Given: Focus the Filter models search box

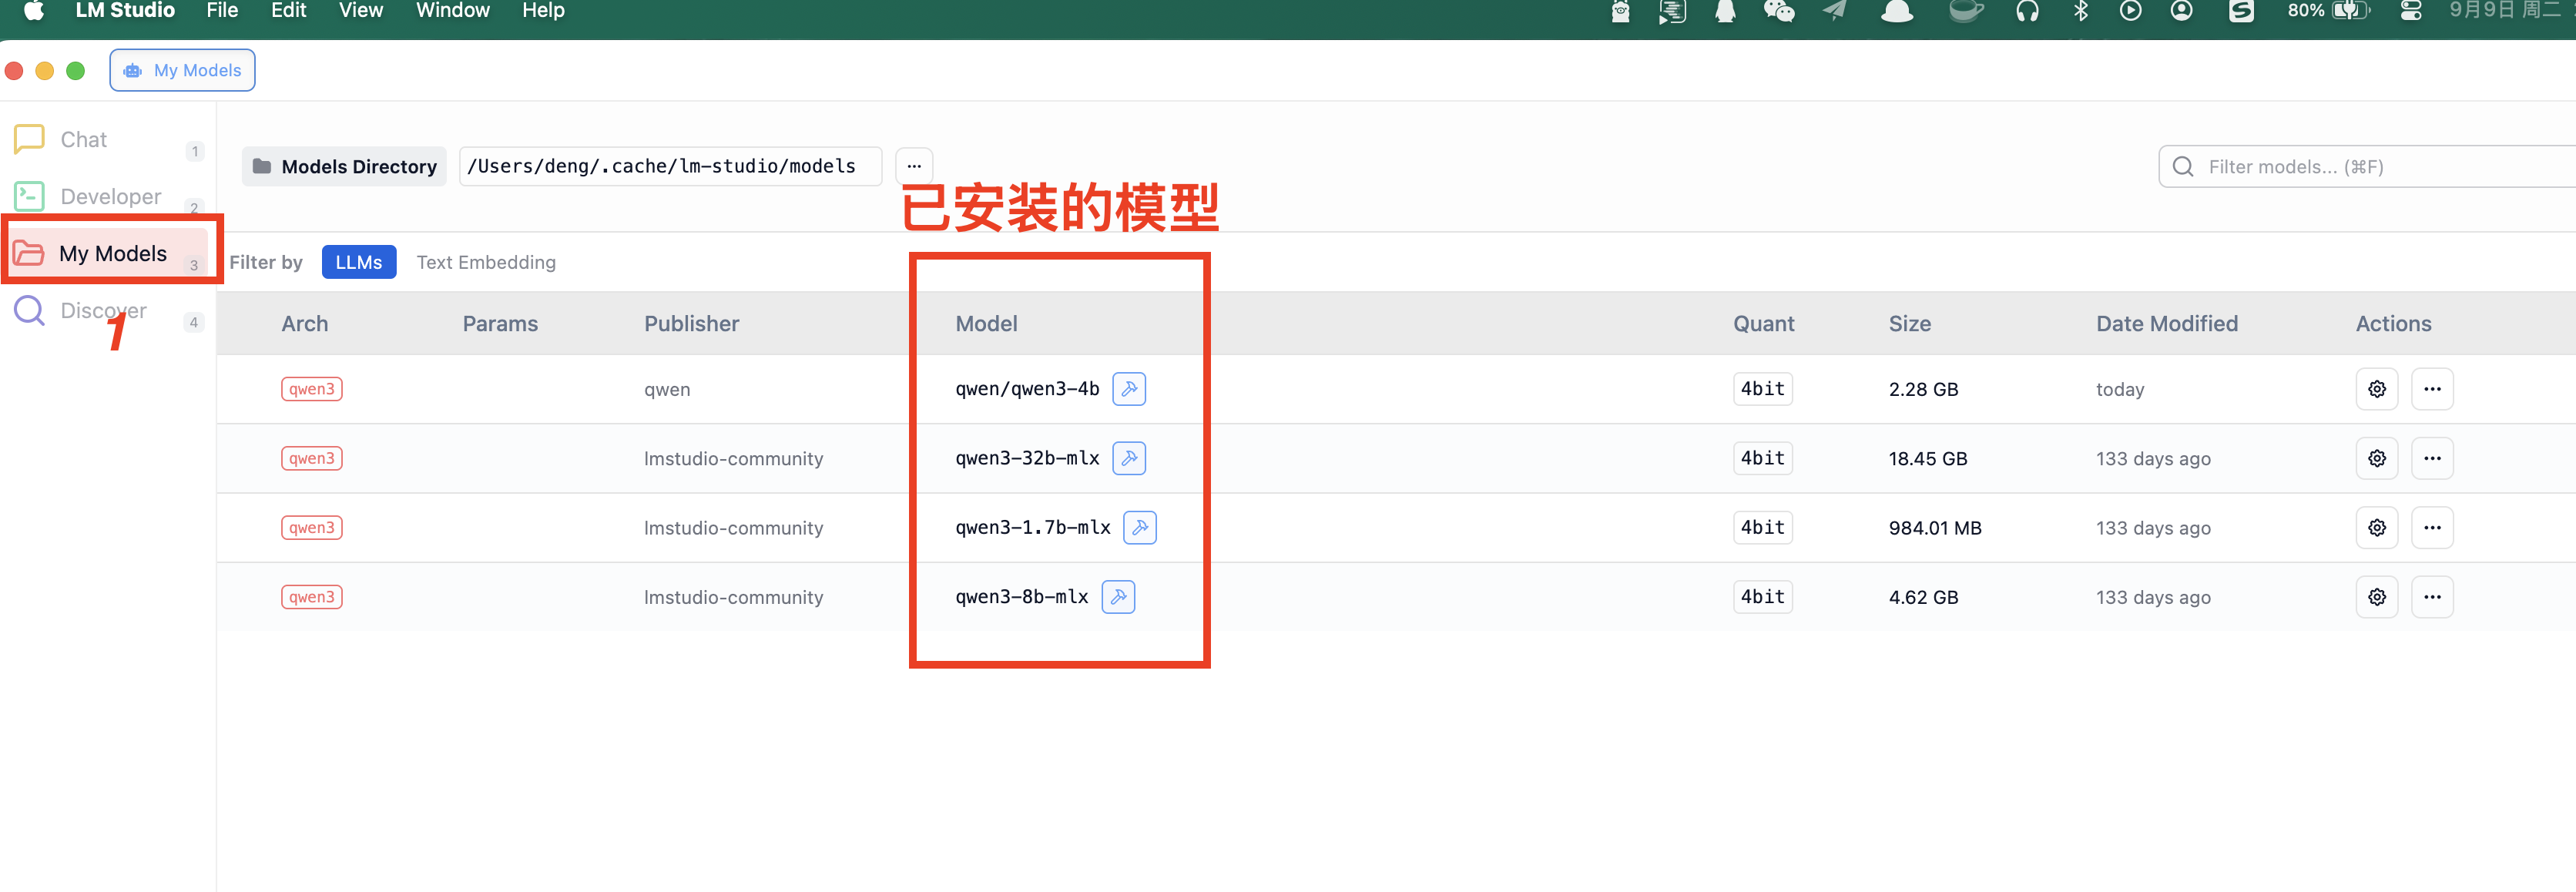Looking at the screenshot, I should [x=2367, y=166].
